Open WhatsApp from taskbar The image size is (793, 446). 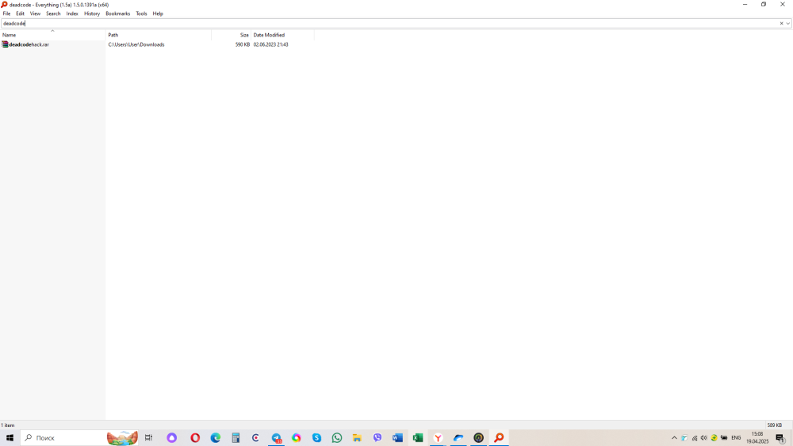coord(337,438)
